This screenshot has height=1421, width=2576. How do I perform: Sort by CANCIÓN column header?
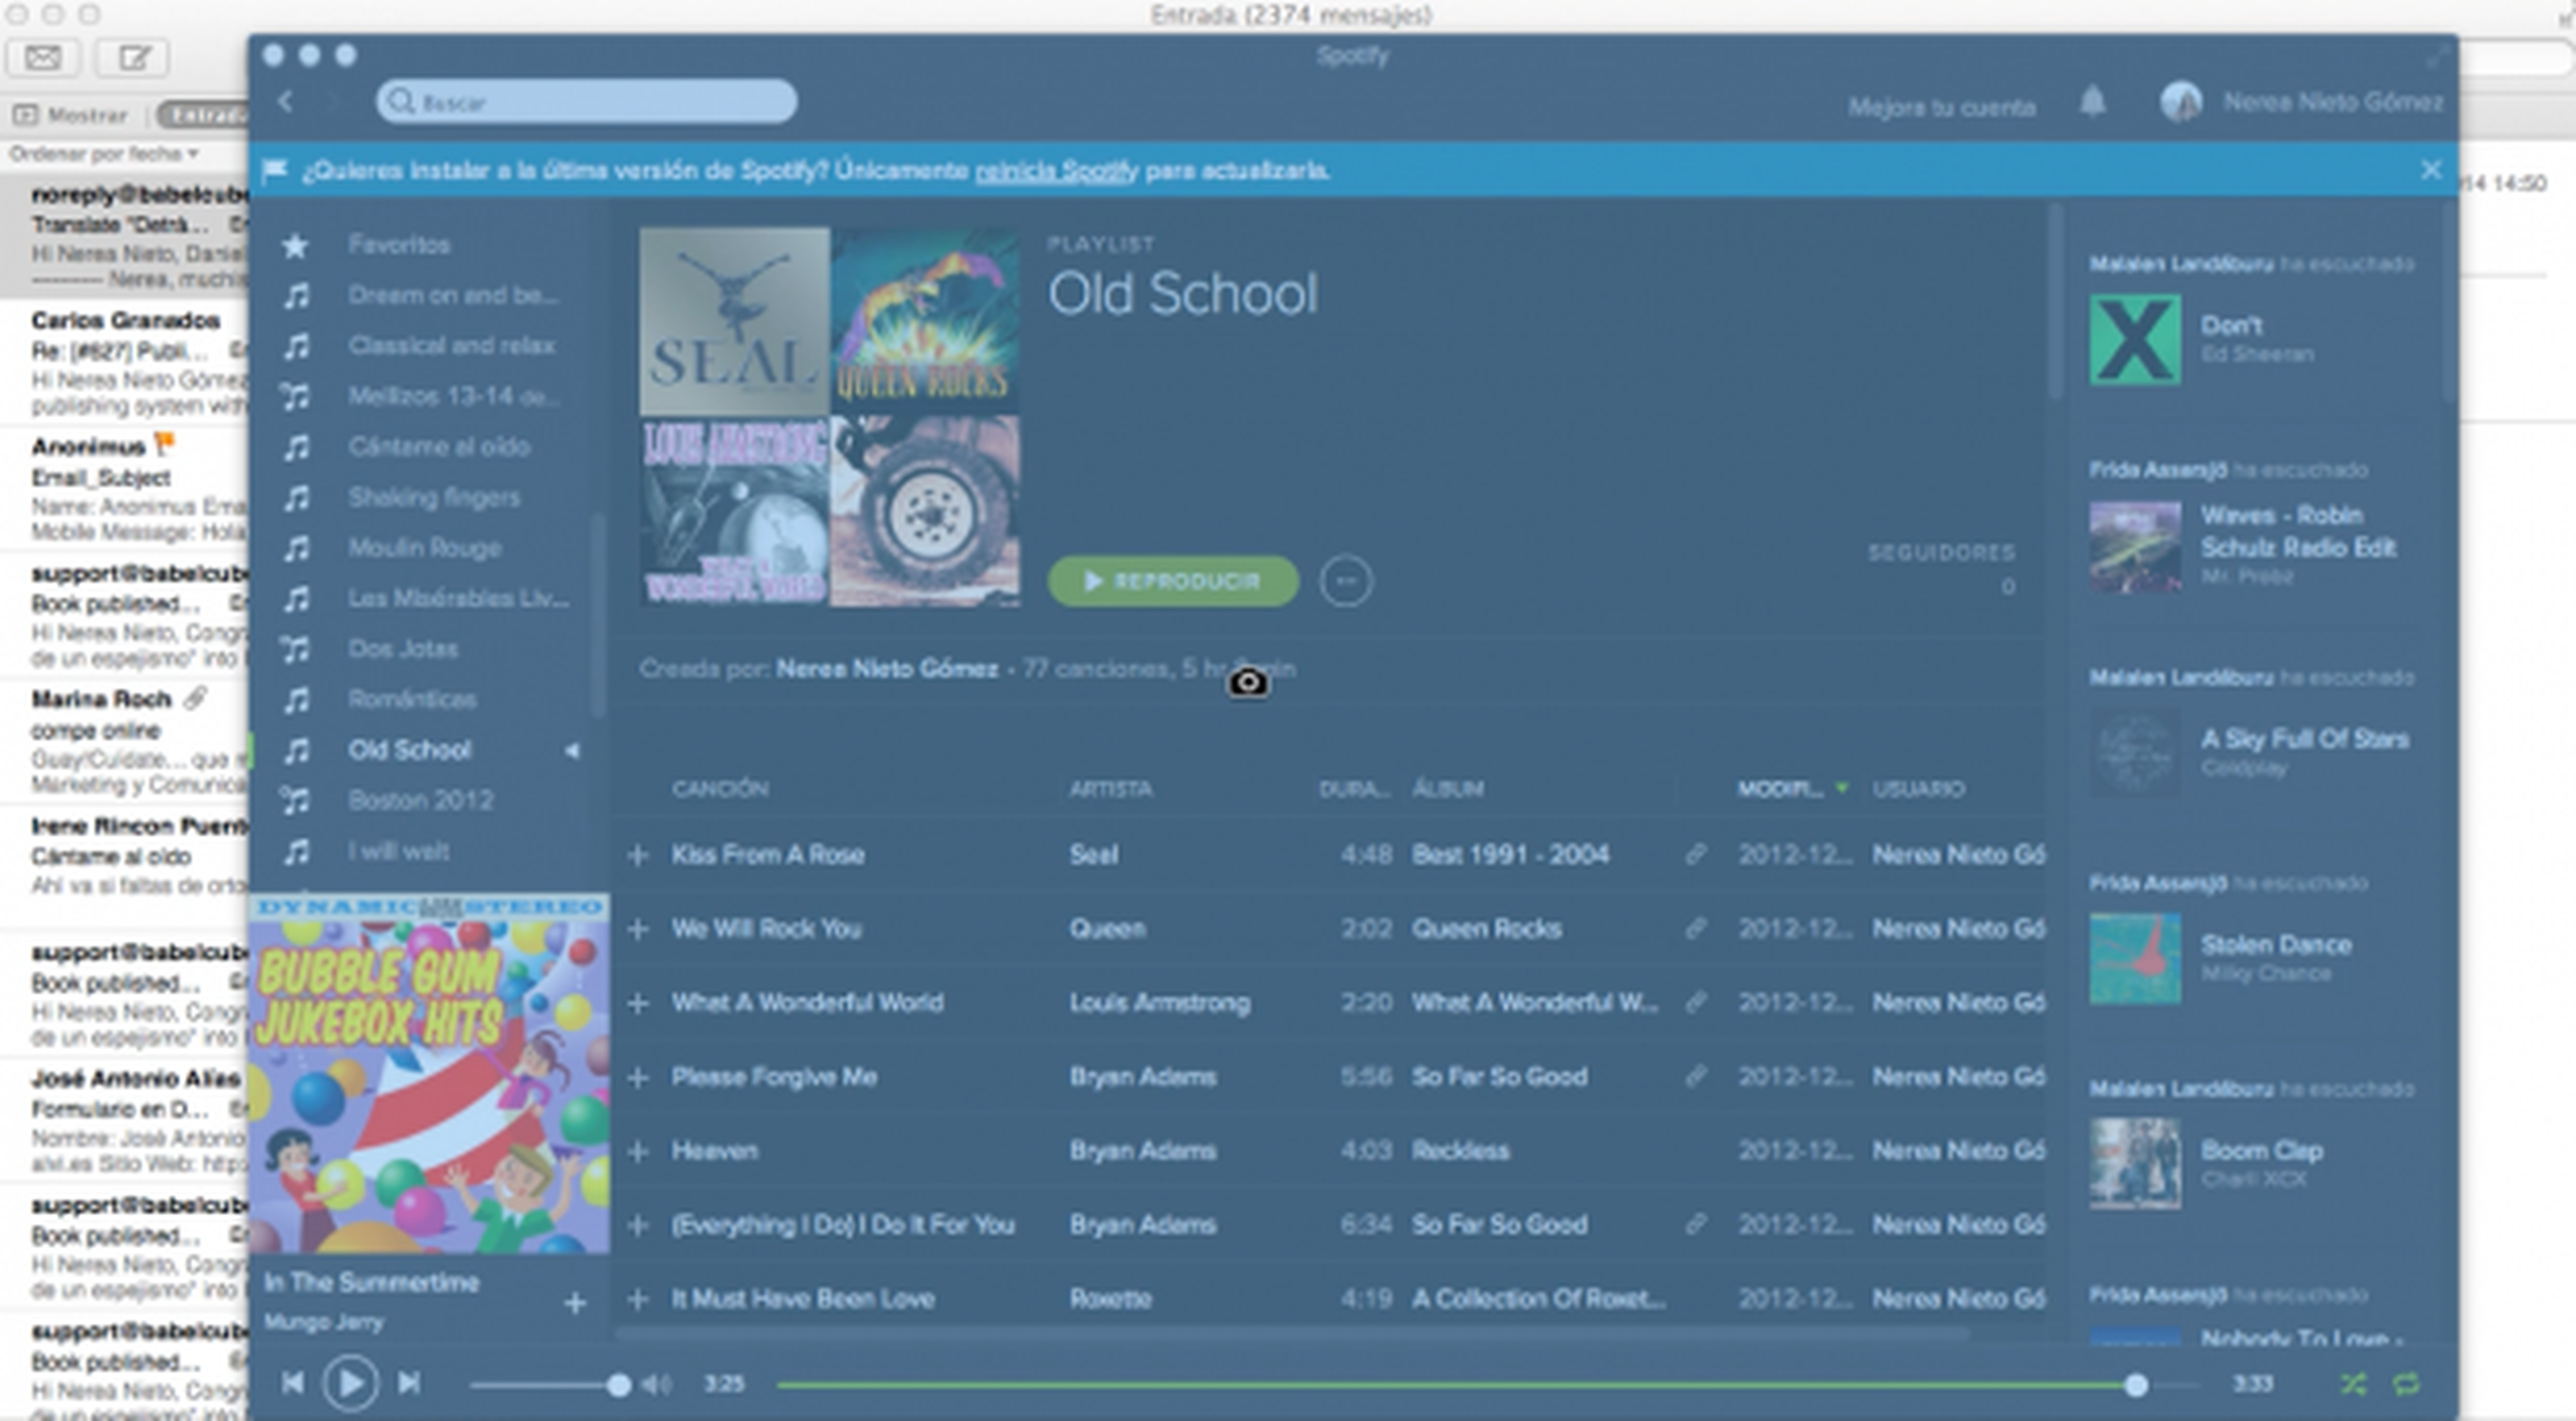(x=720, y=788)
